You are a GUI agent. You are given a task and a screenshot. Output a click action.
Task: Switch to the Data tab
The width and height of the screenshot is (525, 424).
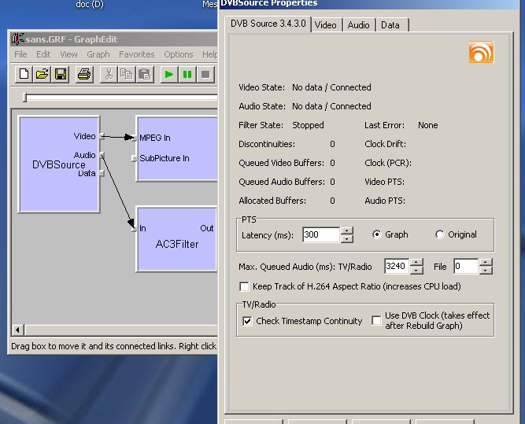click(x=390, y=25)
